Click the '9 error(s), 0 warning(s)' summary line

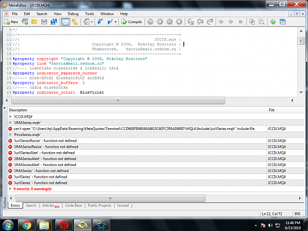click(156, 189)
